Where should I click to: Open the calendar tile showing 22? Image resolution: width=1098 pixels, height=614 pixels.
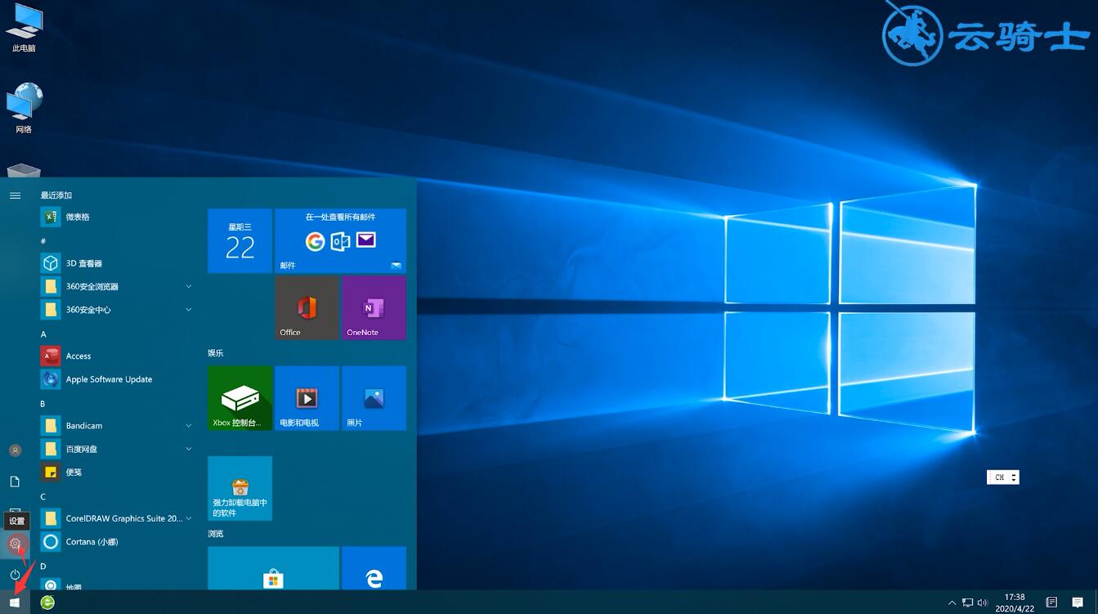point(240,240)
